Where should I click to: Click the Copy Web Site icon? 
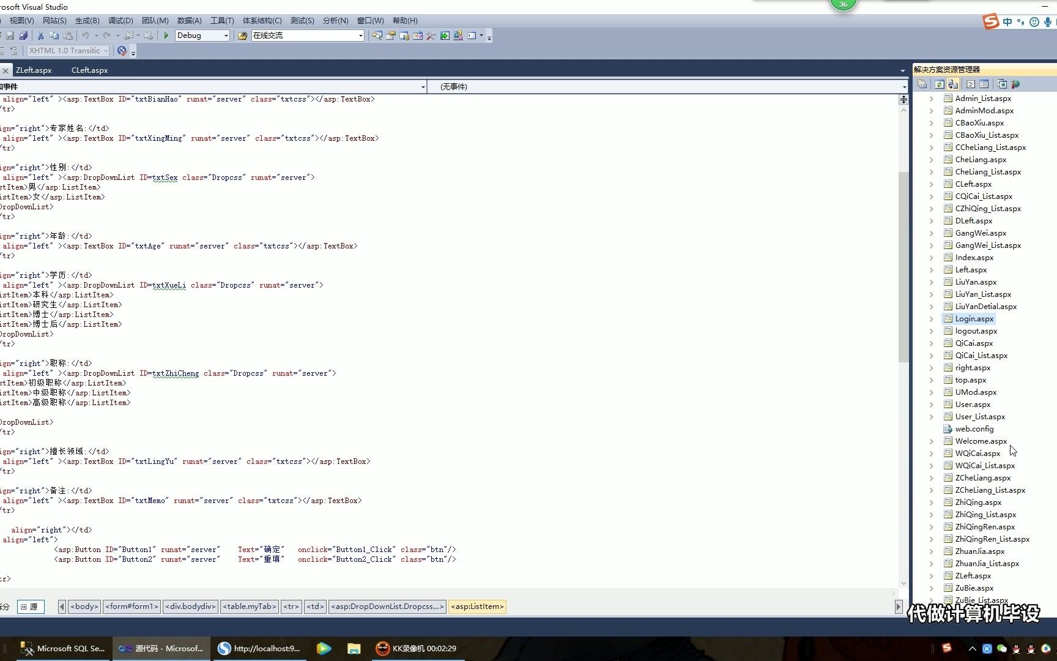(1001, 84)
